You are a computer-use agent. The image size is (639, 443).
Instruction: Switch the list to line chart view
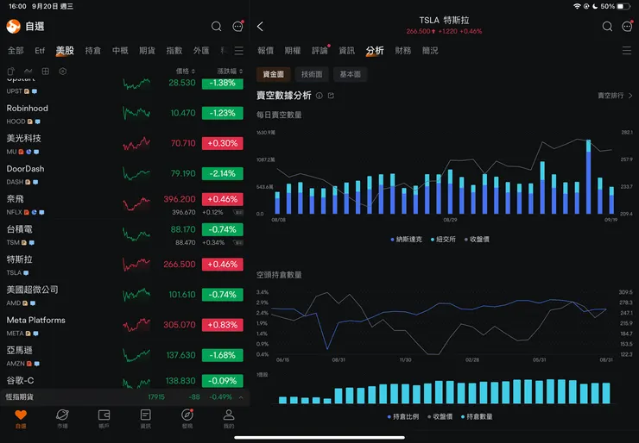pos(28,72)
